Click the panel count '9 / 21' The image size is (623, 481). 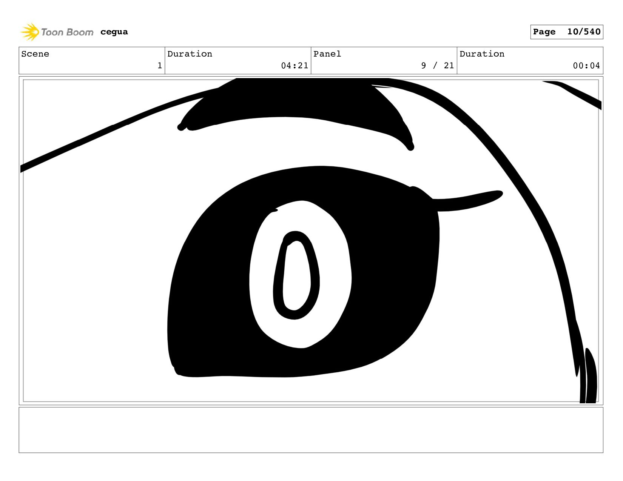pyautogui.click(x=438, y=66)
